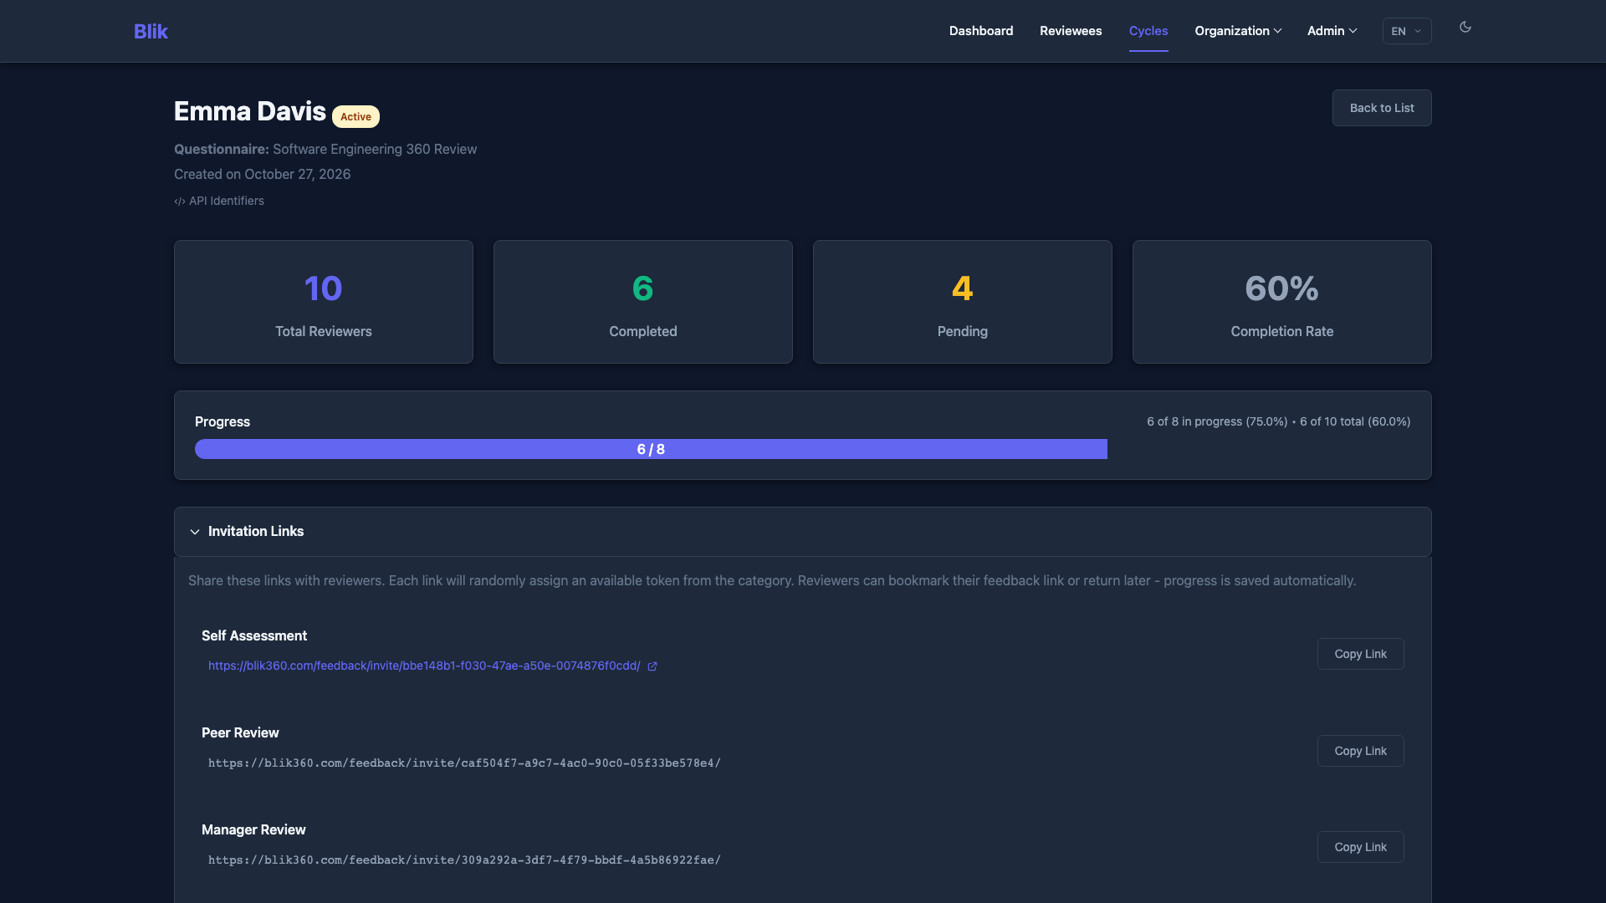The width and height of the screenshot is (1606, 903).
Task: Click the Active status badge
Action: (x=355, y=117)
